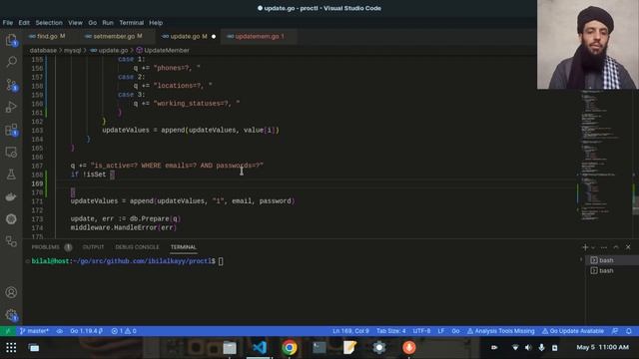Open the Testing flask icon
Screen dimensions: 639x359
click(11, 175)
